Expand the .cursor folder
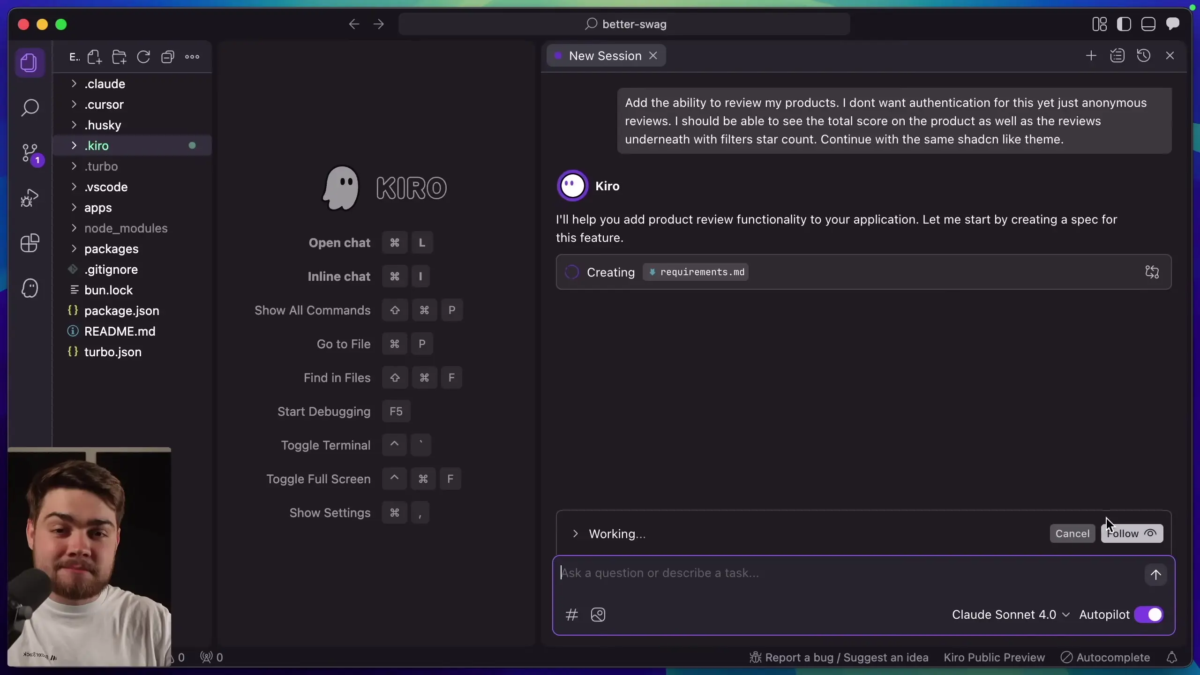 (132, 105)
